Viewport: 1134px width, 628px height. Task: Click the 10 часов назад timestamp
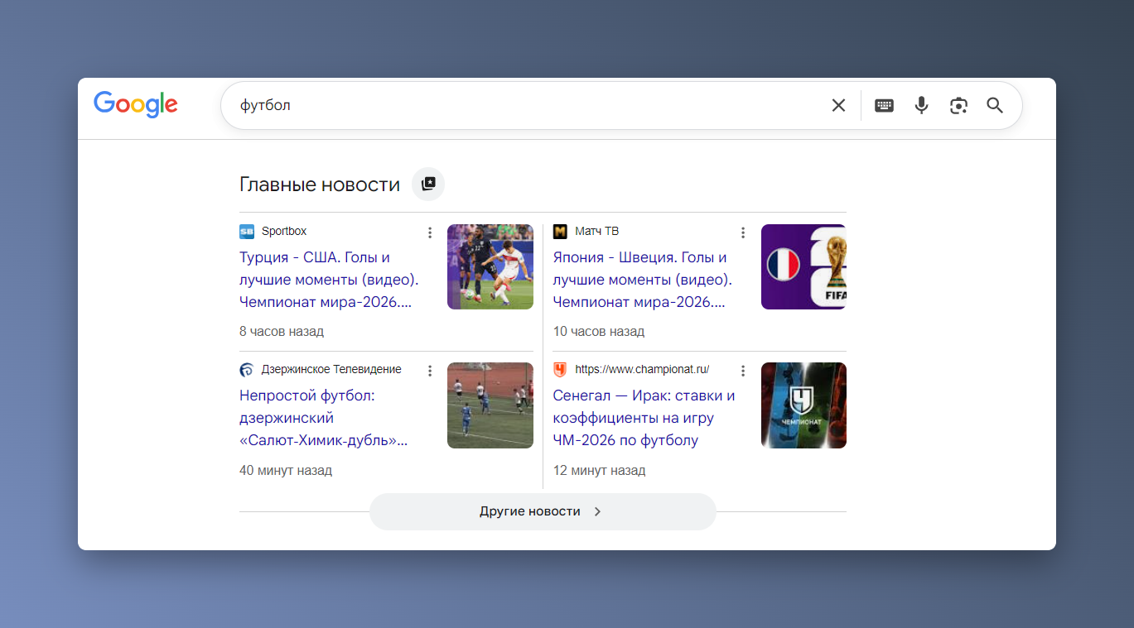(x=599, y=331)
